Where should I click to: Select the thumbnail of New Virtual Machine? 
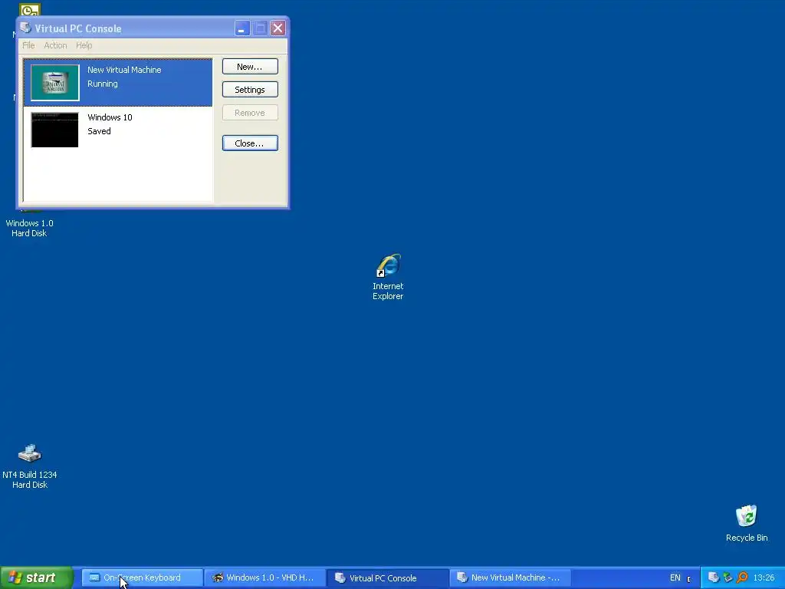click(x=55, y=83)
